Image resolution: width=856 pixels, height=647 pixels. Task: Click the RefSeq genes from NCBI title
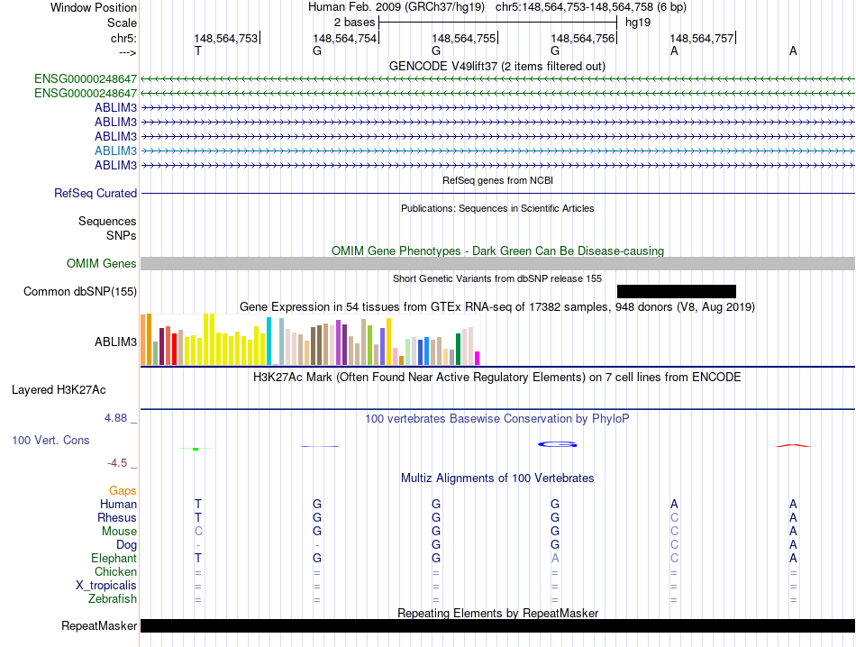point(497,180)
